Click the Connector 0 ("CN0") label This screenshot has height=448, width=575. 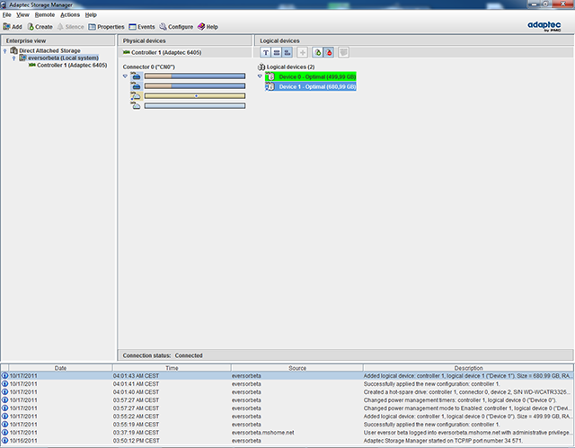(149, 67)
